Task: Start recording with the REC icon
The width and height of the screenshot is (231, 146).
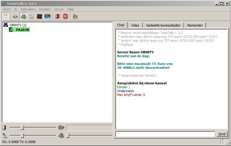Action: click(65, 16)
